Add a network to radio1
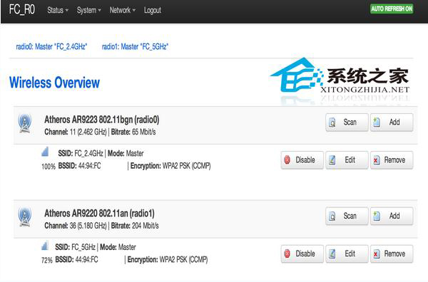Viewport: 428px width, 282px height. click(392, 216)
